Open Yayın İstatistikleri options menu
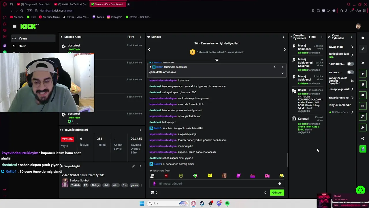 [x=140, y=130]
